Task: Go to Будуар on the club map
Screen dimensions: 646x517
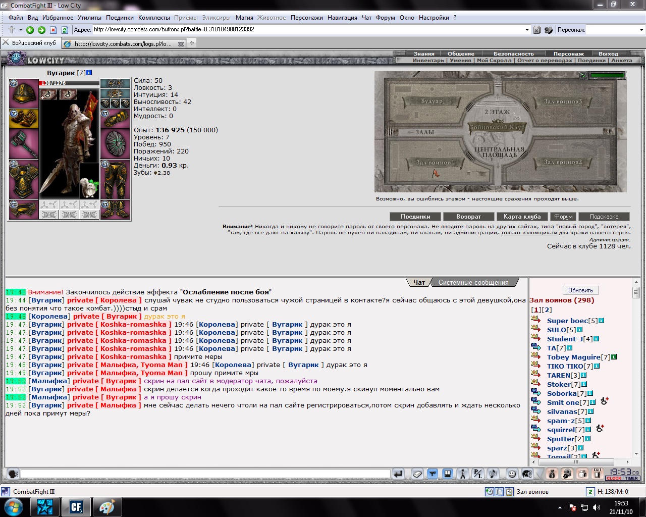Action: [x=432, y=101]
